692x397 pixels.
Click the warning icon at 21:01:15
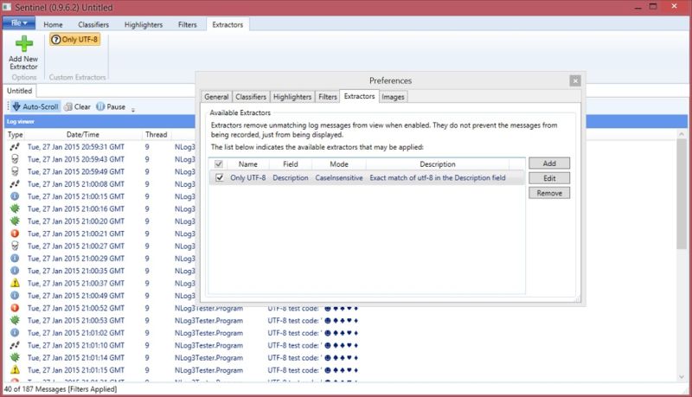pos(15,369)
